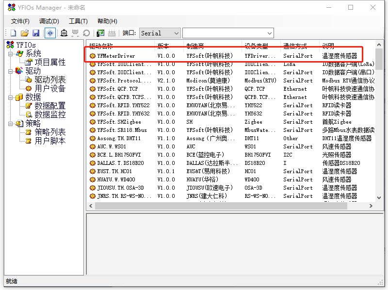Collapse the 系统 tree node
The width and height of the screenshot is (388, 290).
10,54
